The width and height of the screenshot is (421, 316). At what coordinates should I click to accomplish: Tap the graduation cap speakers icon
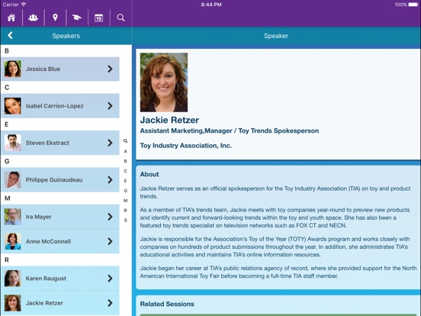tap(77, 18)
